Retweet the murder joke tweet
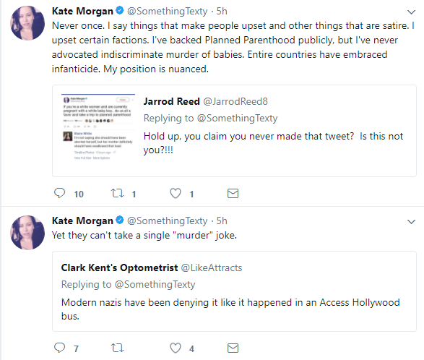 (117, 348)
